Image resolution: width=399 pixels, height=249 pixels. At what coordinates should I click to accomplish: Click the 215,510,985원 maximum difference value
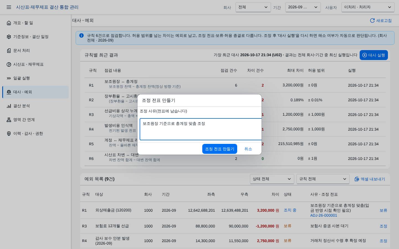pyautogui.click(x=291, y=144)
